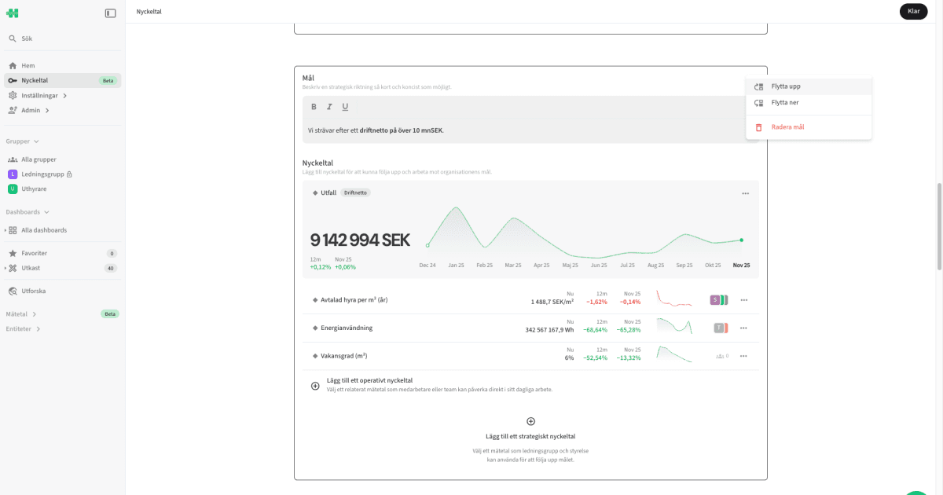943x495 pixels.
Task: Toggle underline formatting in the Mål editor
Action: 345,106
